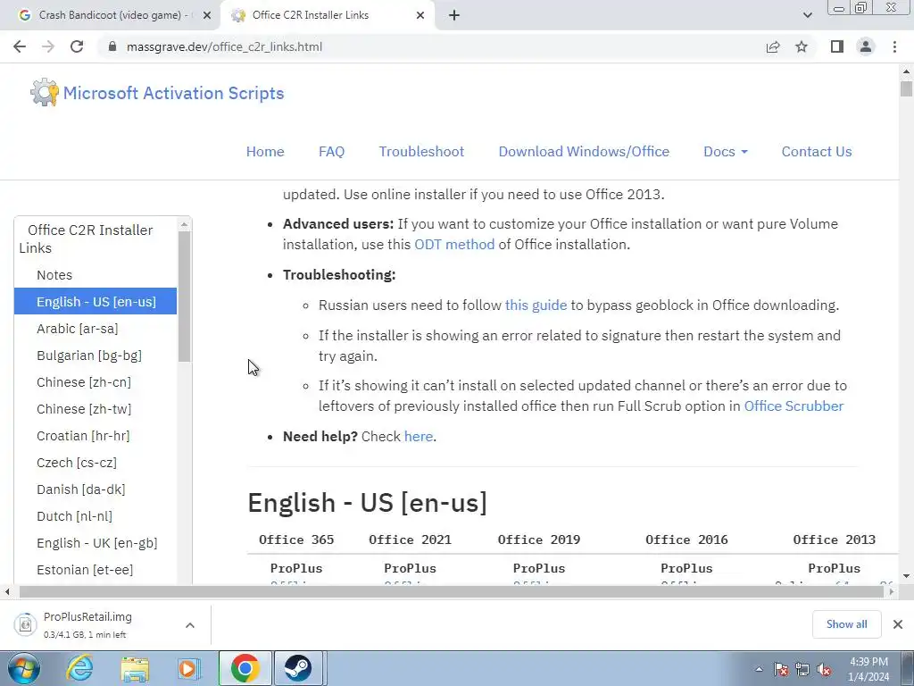Click Show all downloads button

click(846, 624)
